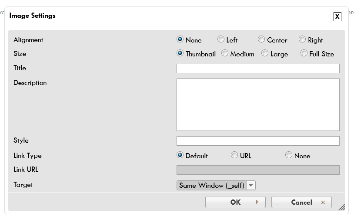Focus the Description text area
This screenshot has width=354, height=219.
pyautogui.click(x=257, y=105)
